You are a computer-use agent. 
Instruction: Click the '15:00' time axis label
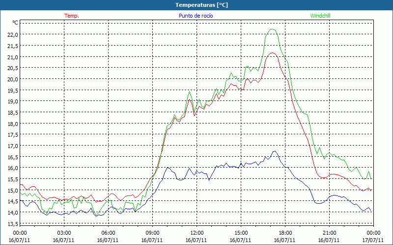click(241, 233)
